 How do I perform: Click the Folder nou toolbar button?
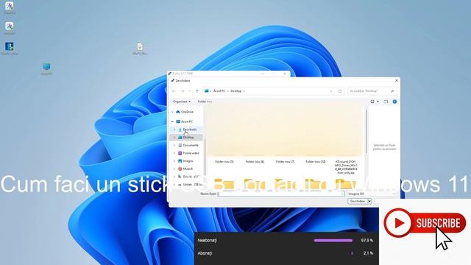[x=205, y=102]
